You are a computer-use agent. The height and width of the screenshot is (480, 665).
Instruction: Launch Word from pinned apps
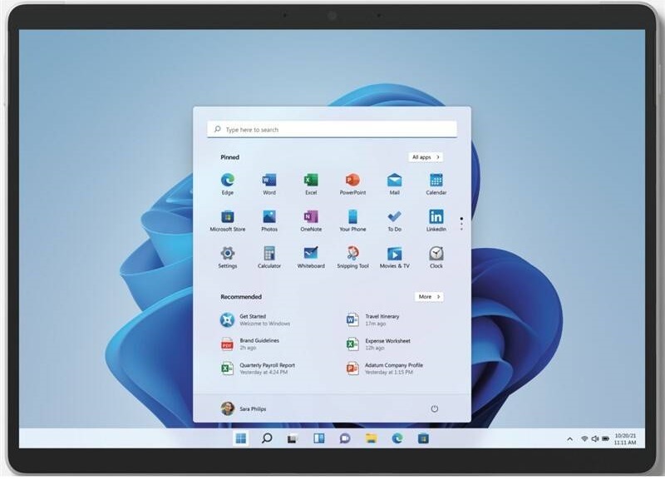pos(269,184)
